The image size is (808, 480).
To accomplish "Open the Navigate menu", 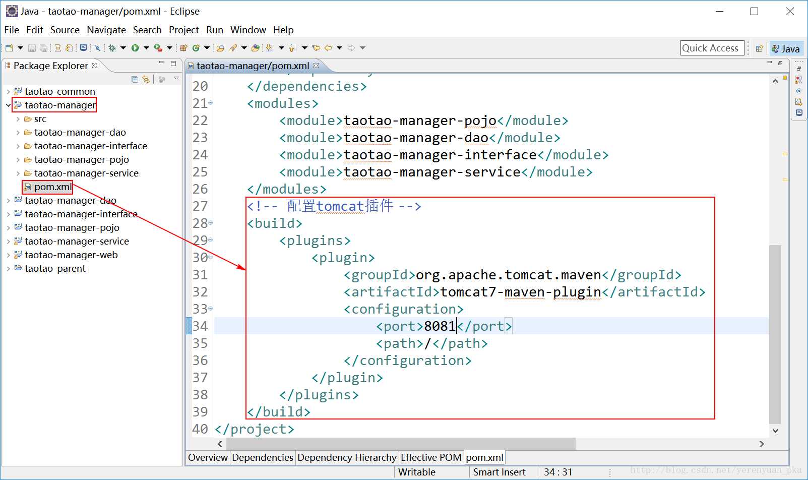I will [x=106, y=30].
